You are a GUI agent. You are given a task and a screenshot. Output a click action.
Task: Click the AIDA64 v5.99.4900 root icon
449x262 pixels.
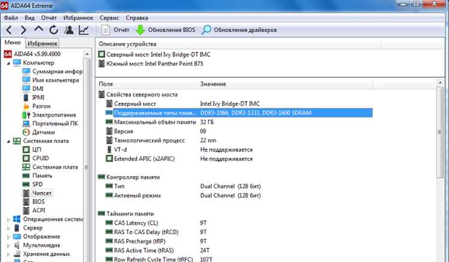tap(8, 54)
